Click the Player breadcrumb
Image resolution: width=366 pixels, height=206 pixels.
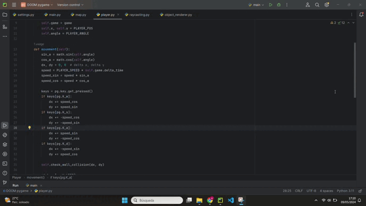pyautogui.click(x=16, y=177)
